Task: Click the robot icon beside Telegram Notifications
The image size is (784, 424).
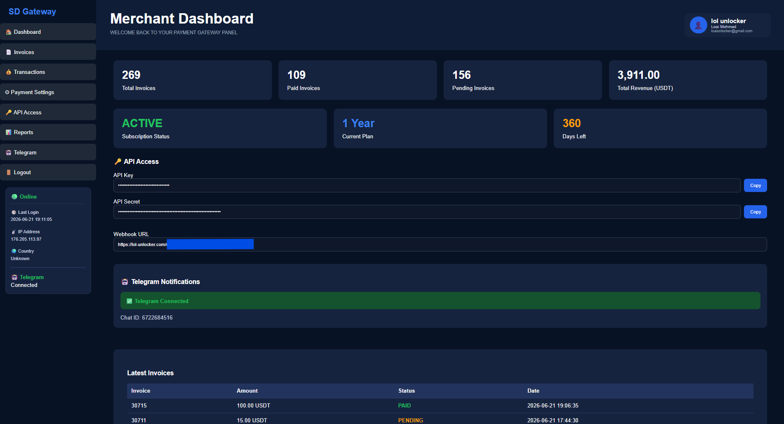Action: click(x=125, y=282)
